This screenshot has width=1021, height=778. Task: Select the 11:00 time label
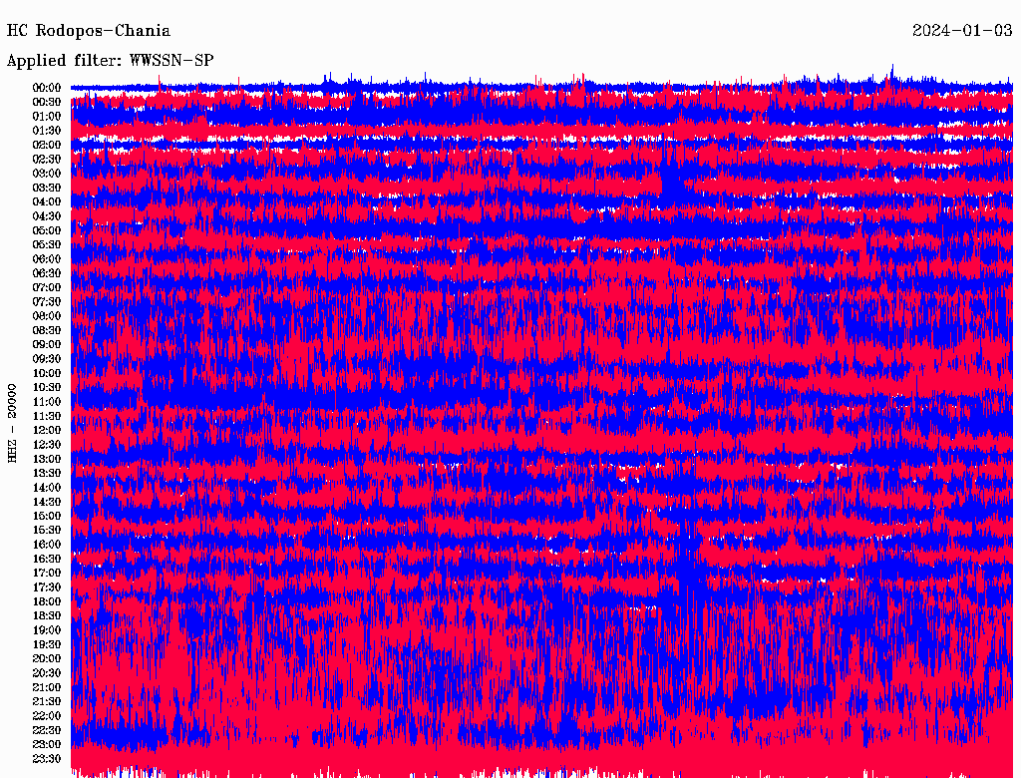tap(47, 402)
